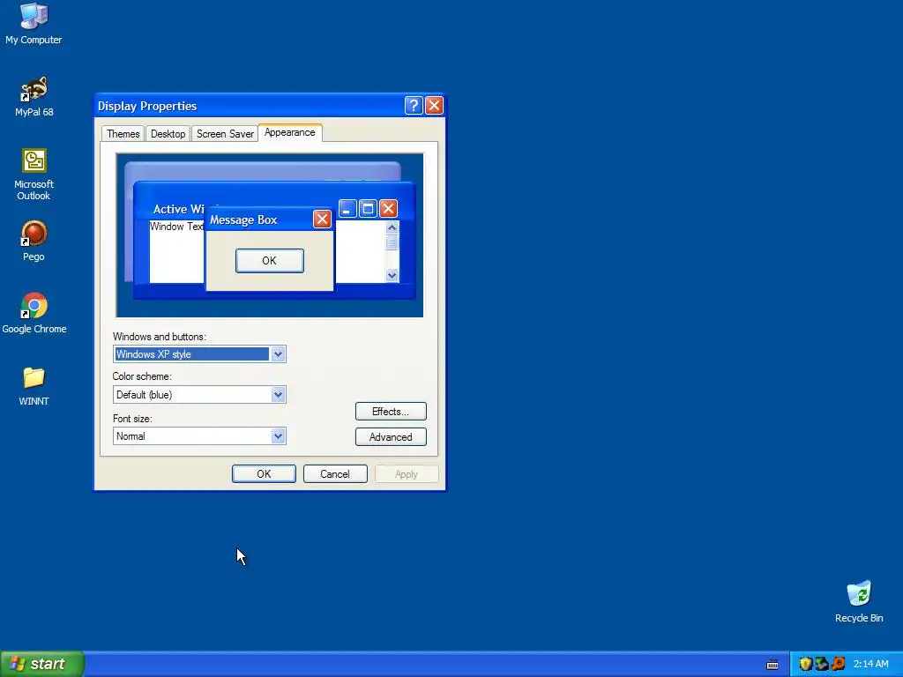Select the WINNT folder icon
Screen dimensions: 903x677
point(34,386)
